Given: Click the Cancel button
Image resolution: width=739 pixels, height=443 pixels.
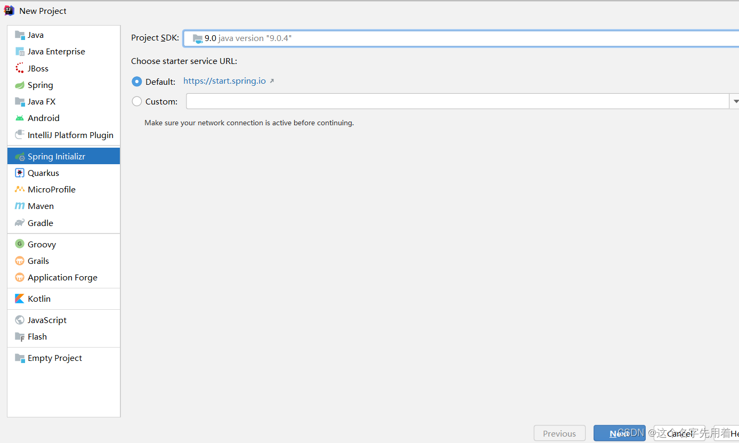Looking at the screenshot, I should coord(679,433).
